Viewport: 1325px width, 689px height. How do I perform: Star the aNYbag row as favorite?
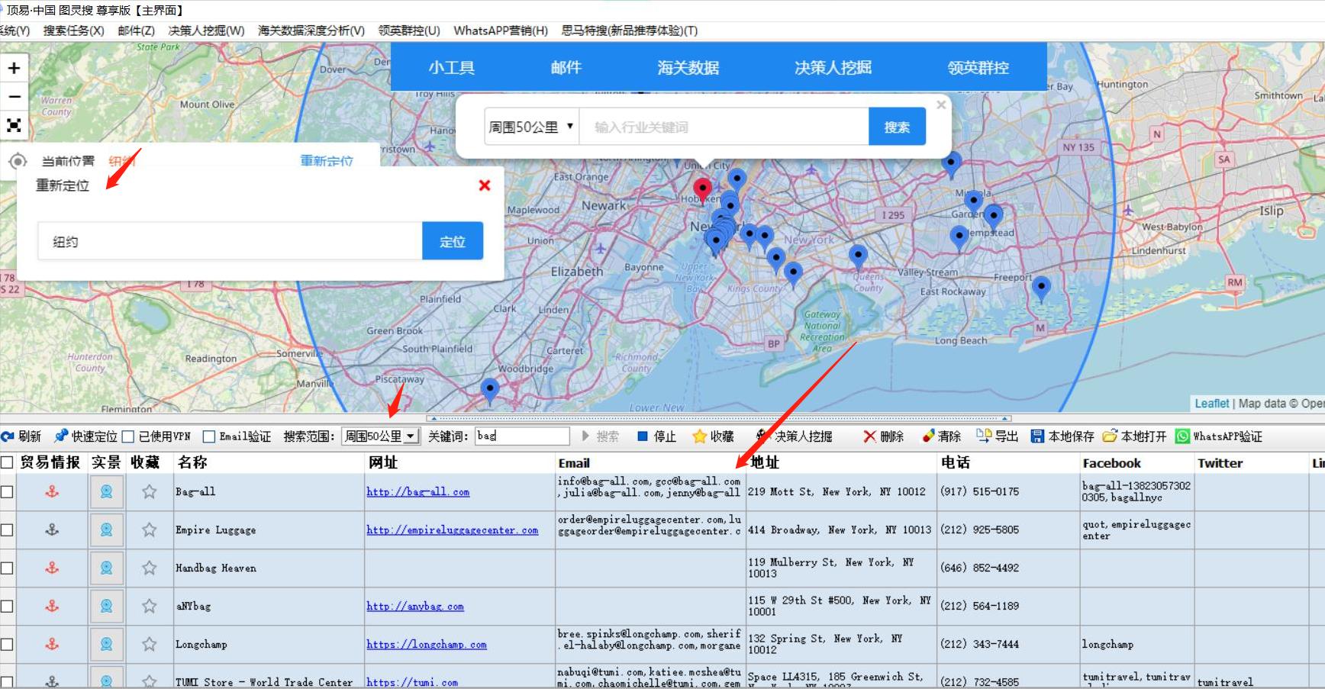pyautogui.click(x=149, y=606)
